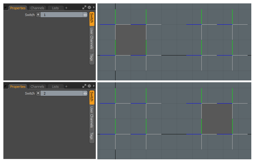Click the stepper arrows on Switch field showing 1

pos(85,15)
